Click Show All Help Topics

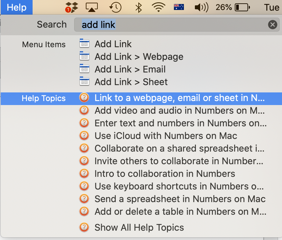[x=139, y=227]
